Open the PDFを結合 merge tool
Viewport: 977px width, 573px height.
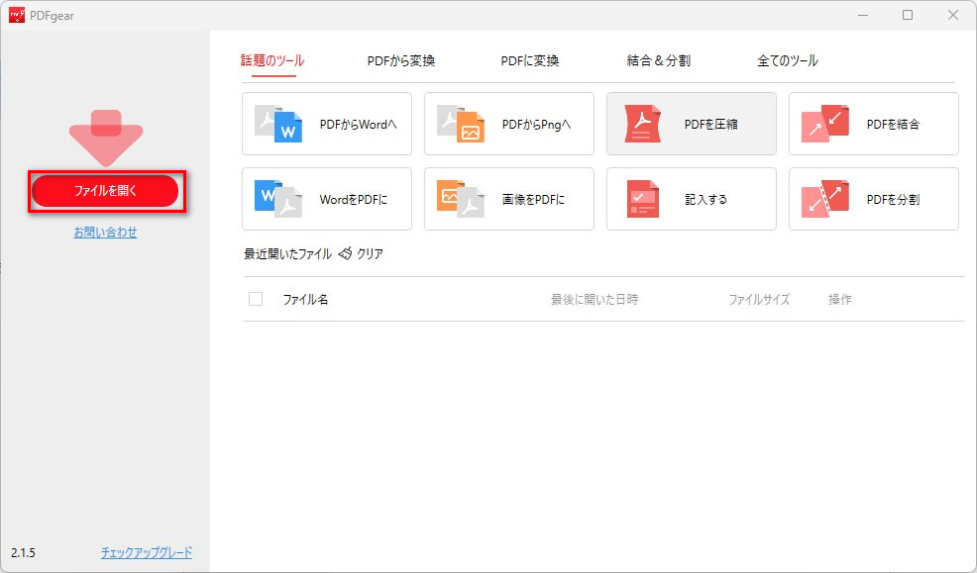(x=873, y=123)
